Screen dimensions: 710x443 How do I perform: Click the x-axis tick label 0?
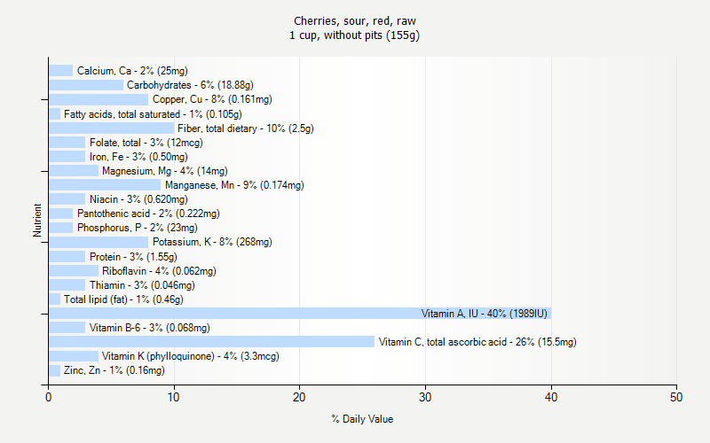(x=49, y=397)
